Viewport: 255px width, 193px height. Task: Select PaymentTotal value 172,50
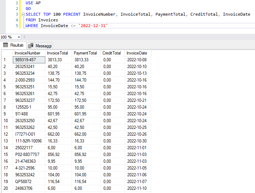click(x=86, y=100)
